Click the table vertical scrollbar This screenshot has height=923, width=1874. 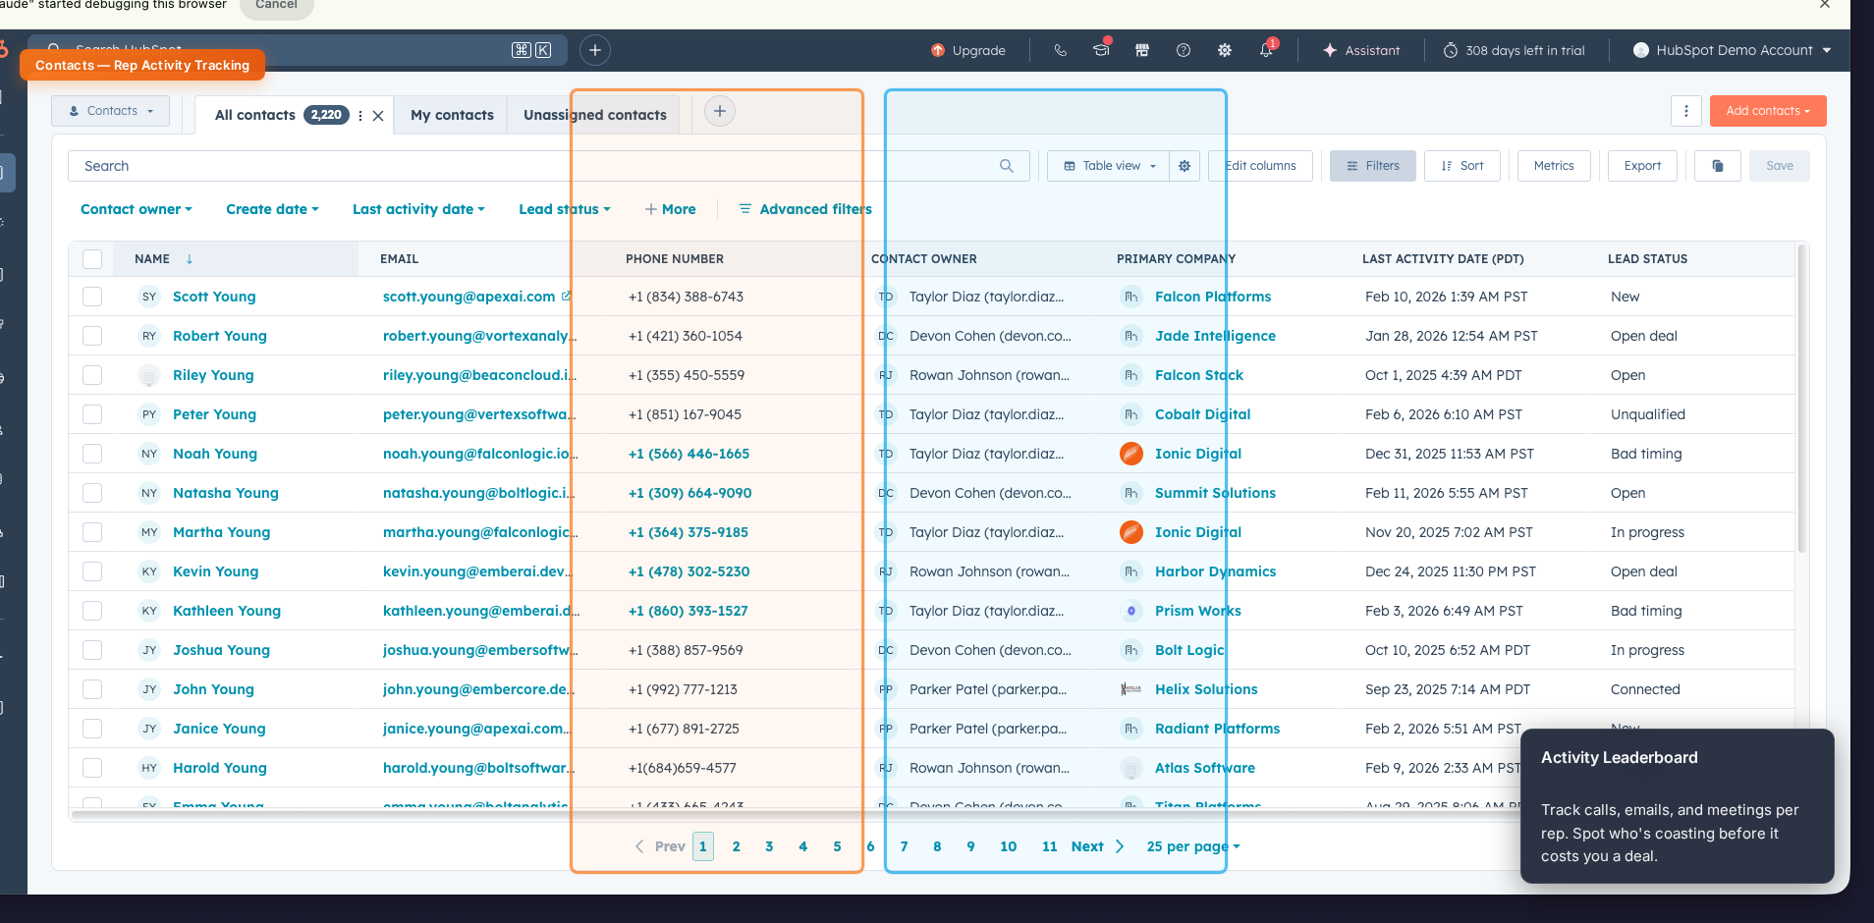coord(1801,398)
